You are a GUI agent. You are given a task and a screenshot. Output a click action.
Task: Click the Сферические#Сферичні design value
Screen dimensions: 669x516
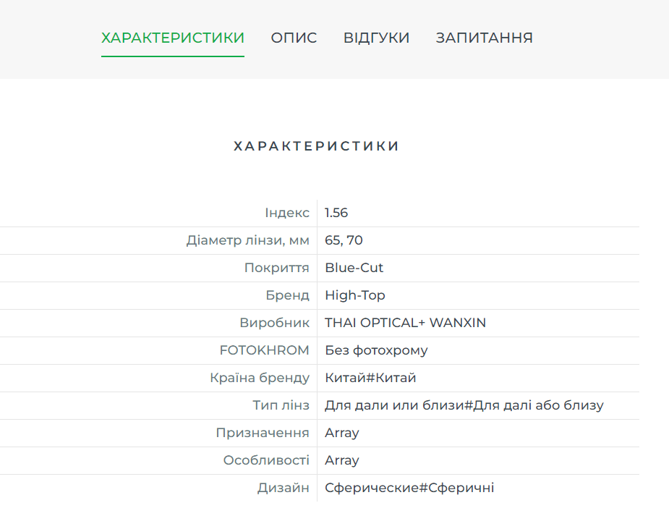409,488
